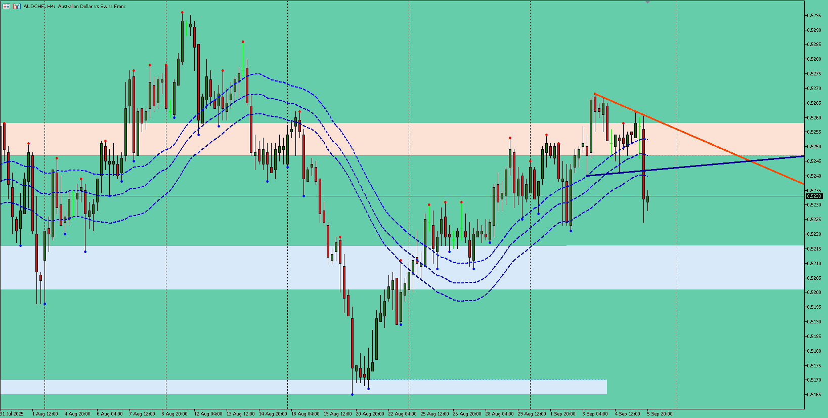Click the current price label 0.5233
The image size is (828, 418).
[x=814, y=196]
